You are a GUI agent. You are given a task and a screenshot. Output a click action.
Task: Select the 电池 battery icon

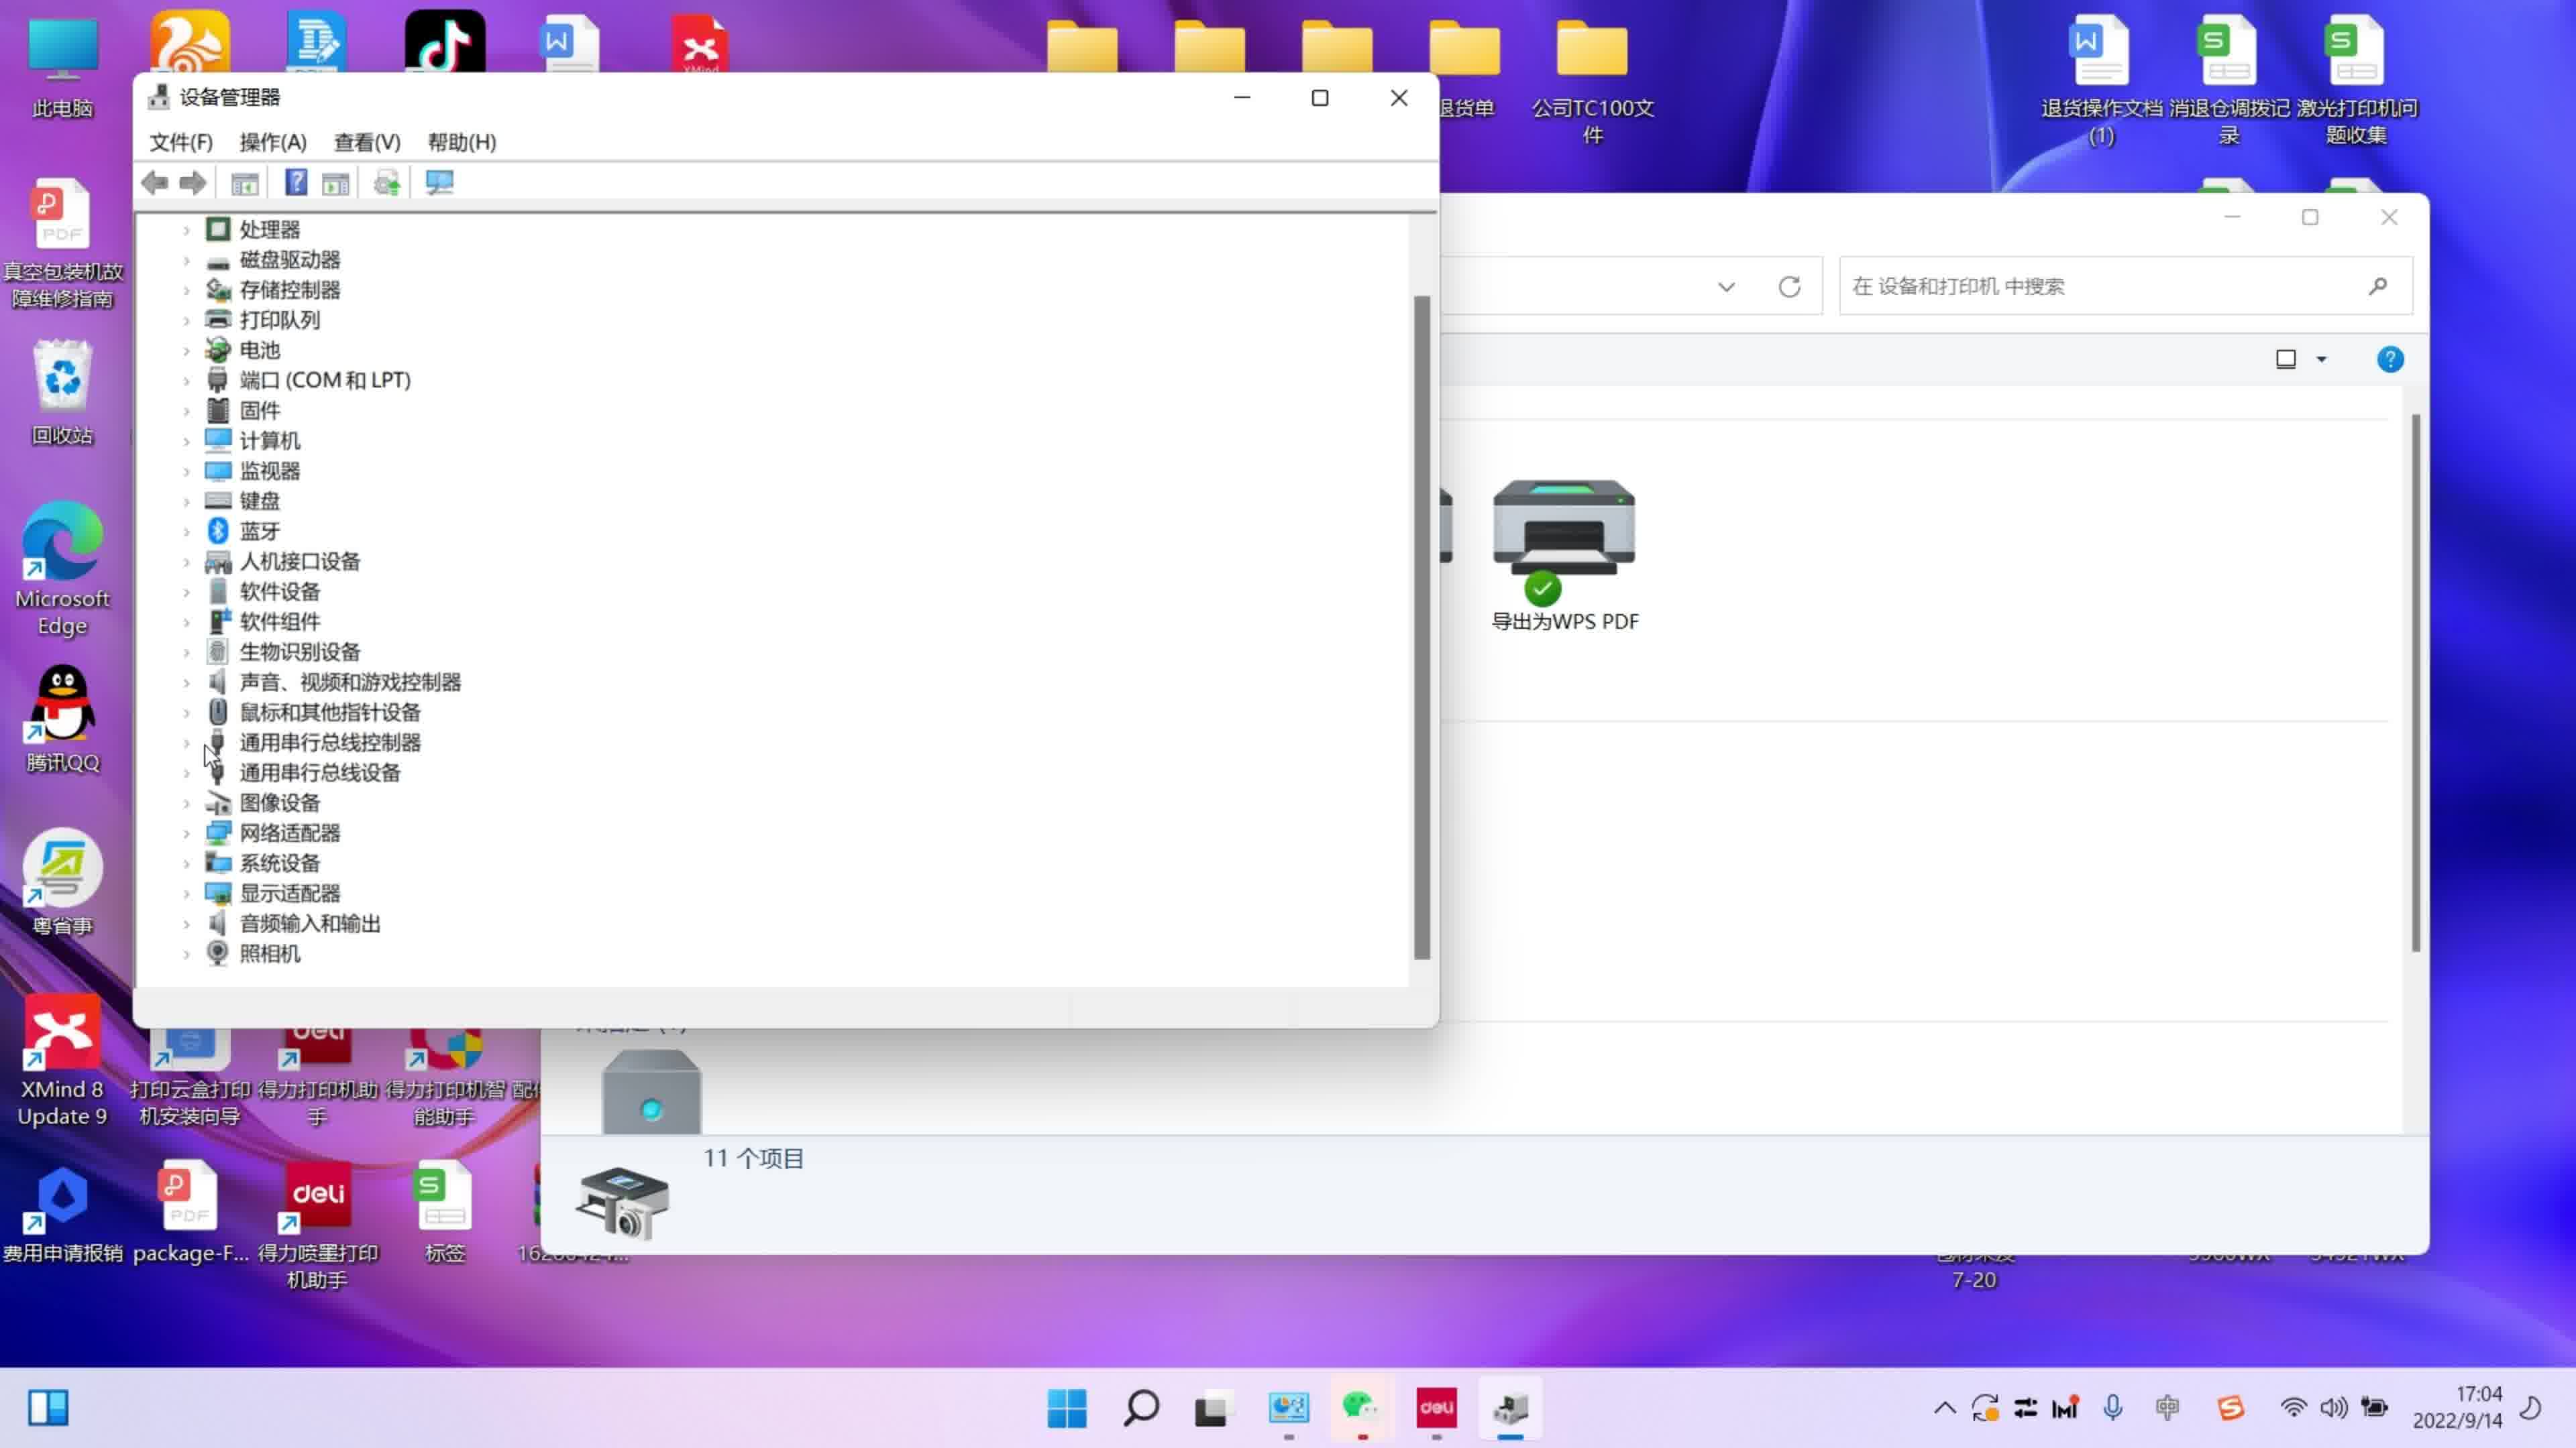(218, 350)
